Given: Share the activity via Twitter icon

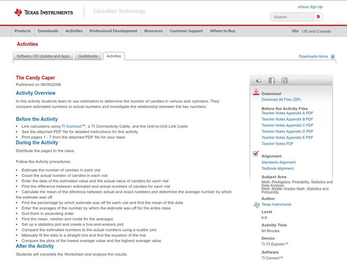Looking at the screenshot, I should 284,80.
